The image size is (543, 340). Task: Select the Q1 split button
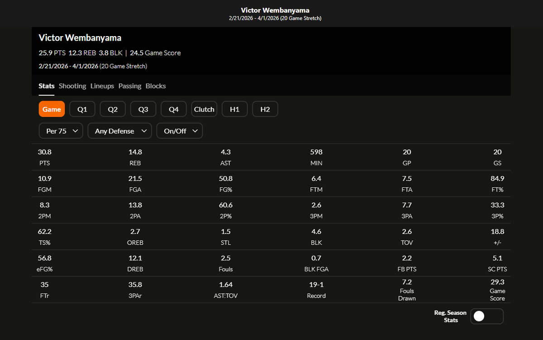click(82, 109)
